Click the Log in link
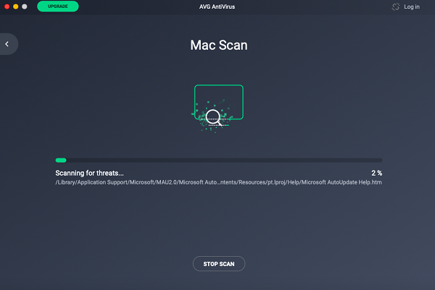 [x=412, y=7]
